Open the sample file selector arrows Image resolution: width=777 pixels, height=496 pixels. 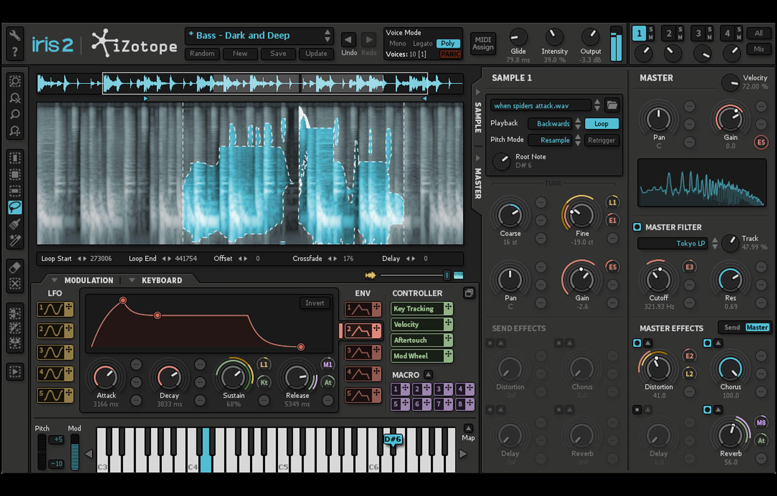[x=597, y=105]
